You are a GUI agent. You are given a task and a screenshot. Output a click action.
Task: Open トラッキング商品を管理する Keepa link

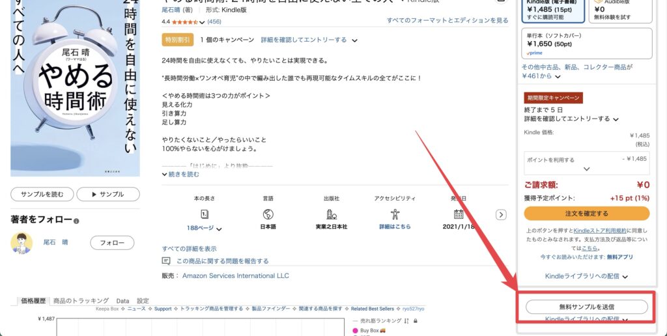tap(212, 309)
